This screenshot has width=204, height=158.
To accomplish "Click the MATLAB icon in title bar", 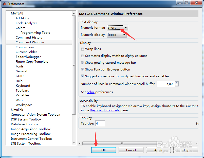I will point(4,4).
